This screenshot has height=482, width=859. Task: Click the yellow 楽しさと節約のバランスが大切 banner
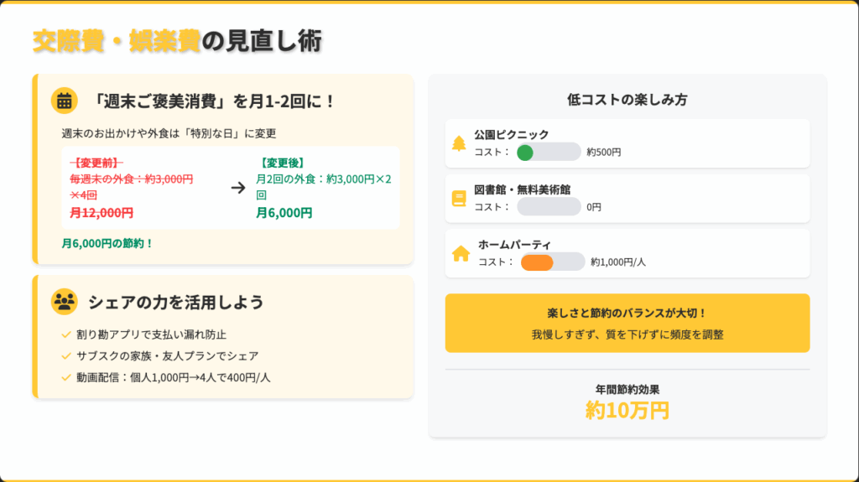627,323
